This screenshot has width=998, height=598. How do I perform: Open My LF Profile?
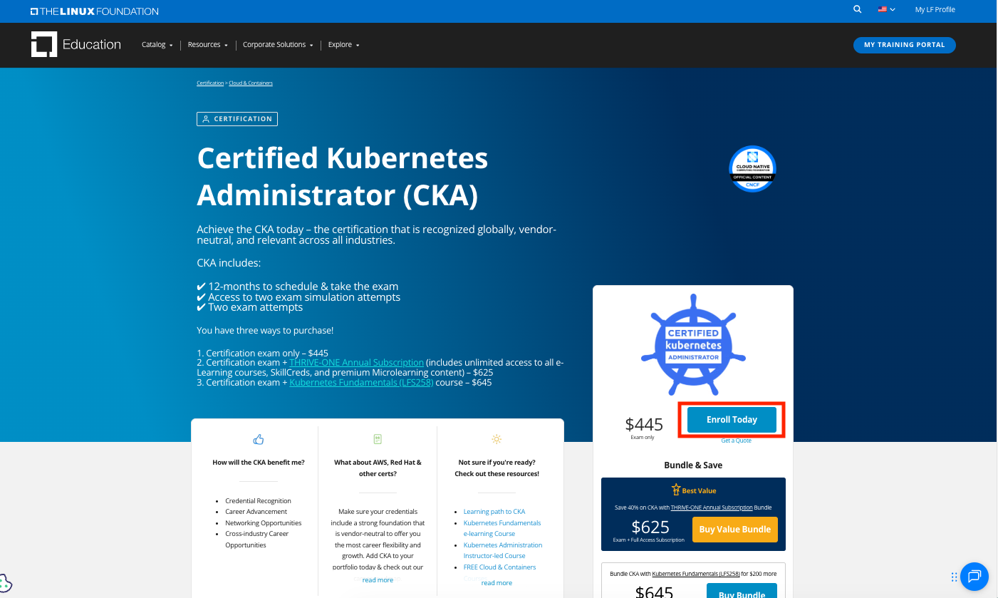point(935,10)
